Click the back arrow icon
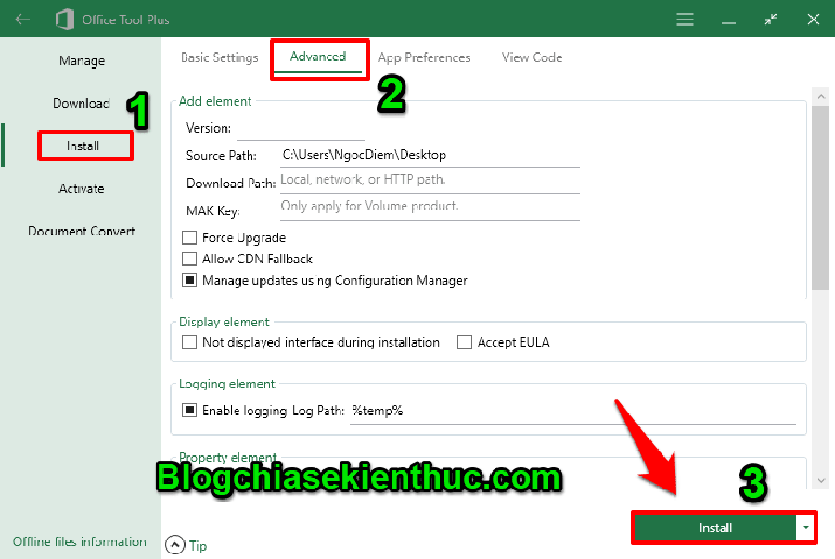The height and width of the screenshot is (559, 835). coord(22,19)
